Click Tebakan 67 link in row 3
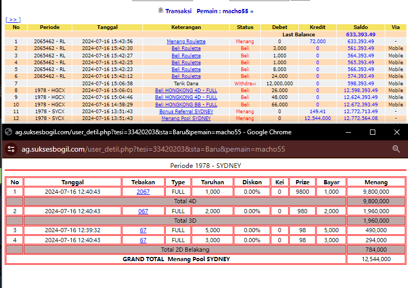 point(143,231)
